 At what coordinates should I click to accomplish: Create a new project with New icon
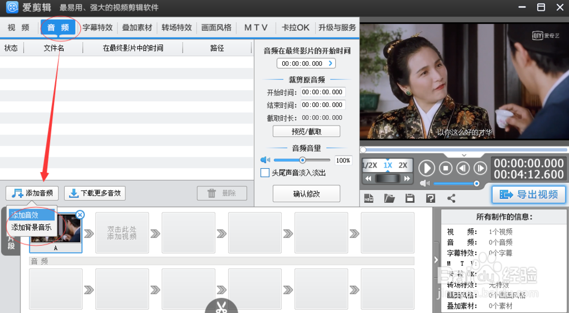click(x=369, y=198)
